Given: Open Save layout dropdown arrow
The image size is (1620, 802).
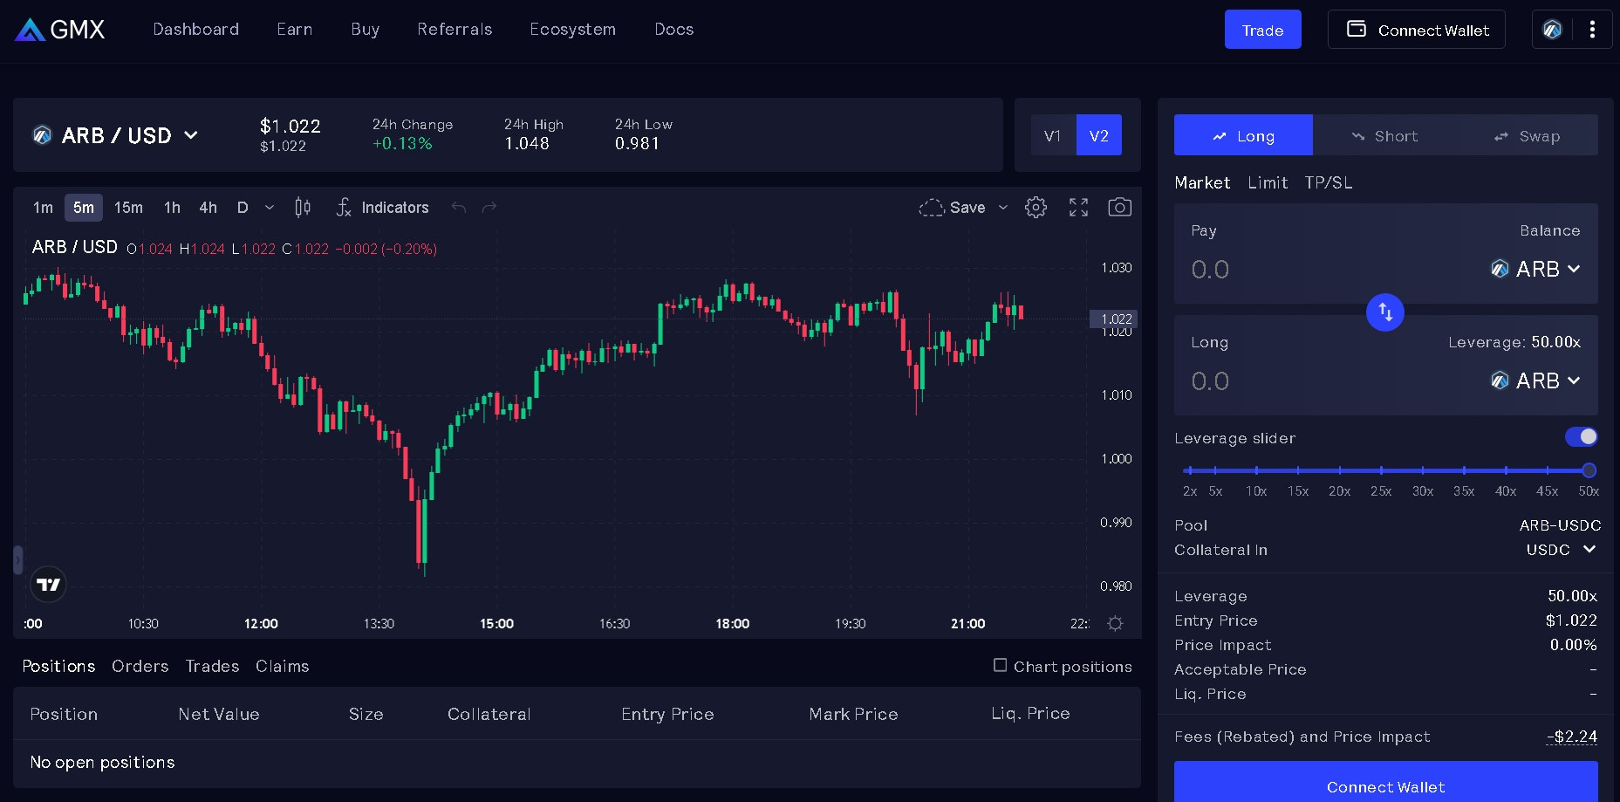Looking at the screenshot, I should coord(1003,208).
